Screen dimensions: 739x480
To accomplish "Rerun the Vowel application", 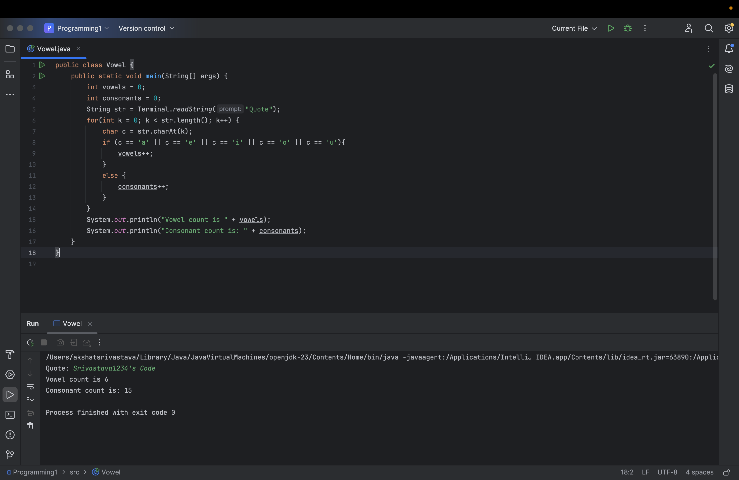I will pos(30,343).
